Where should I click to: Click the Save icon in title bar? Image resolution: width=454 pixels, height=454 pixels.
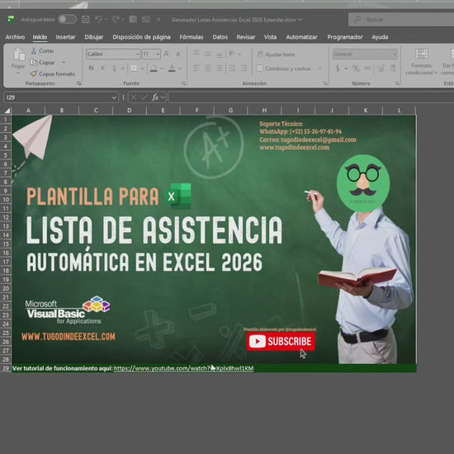click(x=85, y=20)
